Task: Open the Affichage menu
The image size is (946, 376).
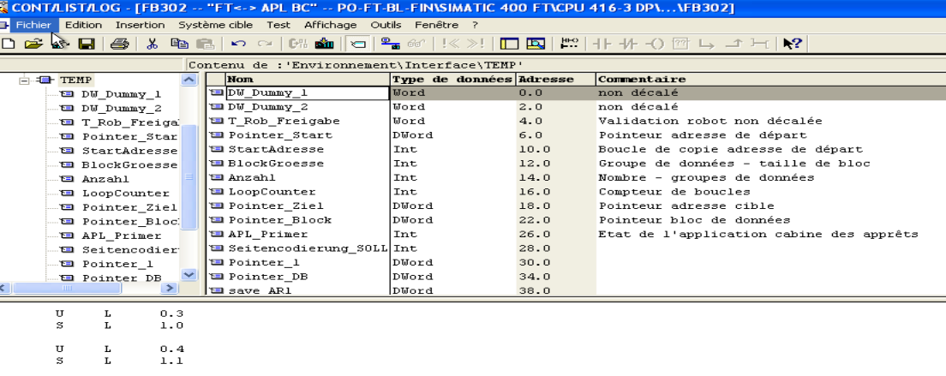Action: [x=330, y=25]
